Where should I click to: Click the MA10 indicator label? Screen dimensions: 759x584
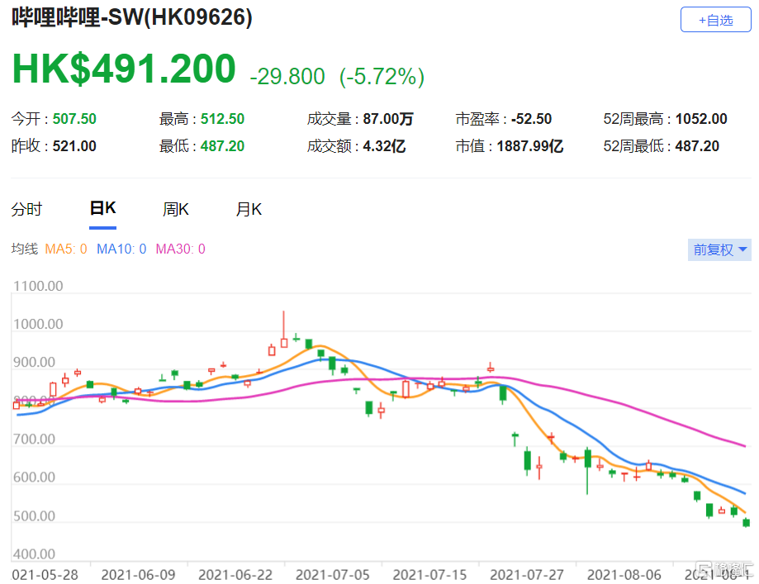pyautogui.click(x=121, y=249)
